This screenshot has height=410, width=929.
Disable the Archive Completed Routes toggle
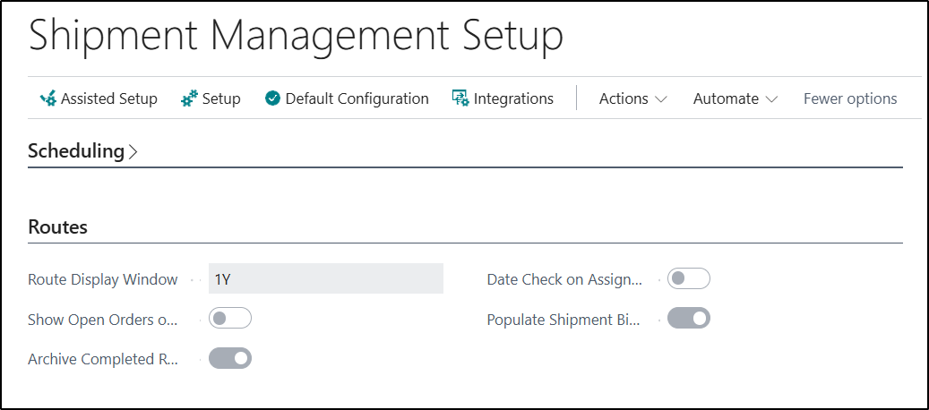tap(230, 359)
